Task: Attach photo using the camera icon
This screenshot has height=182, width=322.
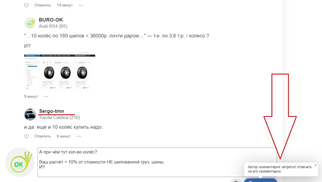Action: (x=236, y=180)
